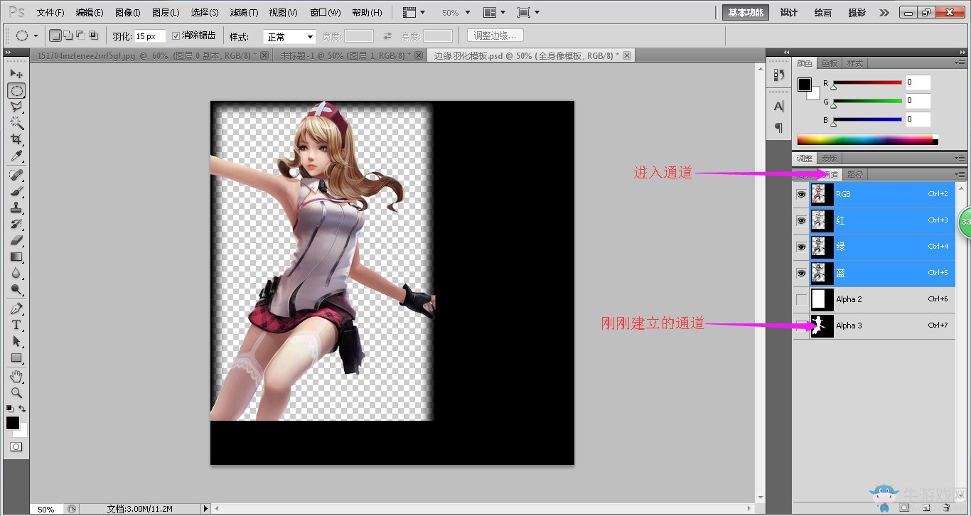The height and width of the screenshot is (516, 971).
Task: Select the Spot Healing Brush tool
Action: [x=16, y=175]
